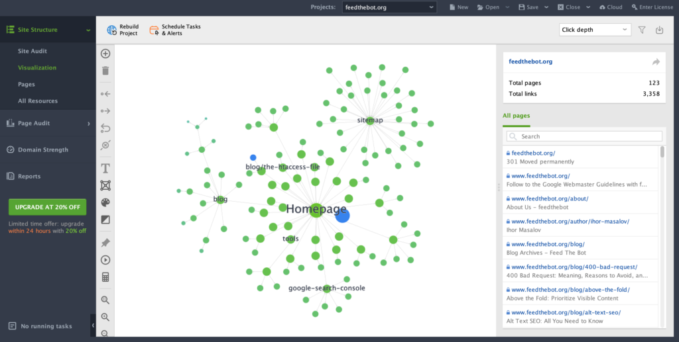Select Site Audit in sidebar

click(x=32, y=51)
